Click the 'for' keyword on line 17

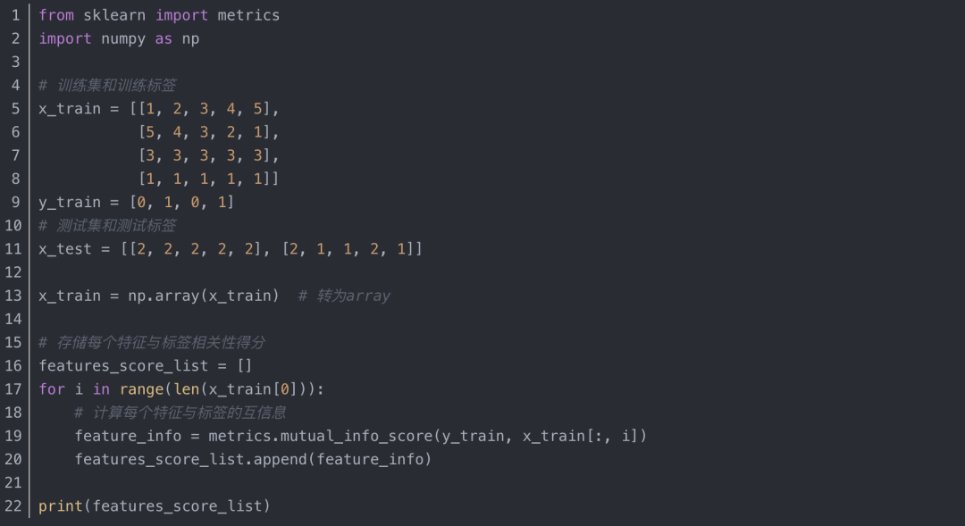pyautogui.click(x=52, y=389)
